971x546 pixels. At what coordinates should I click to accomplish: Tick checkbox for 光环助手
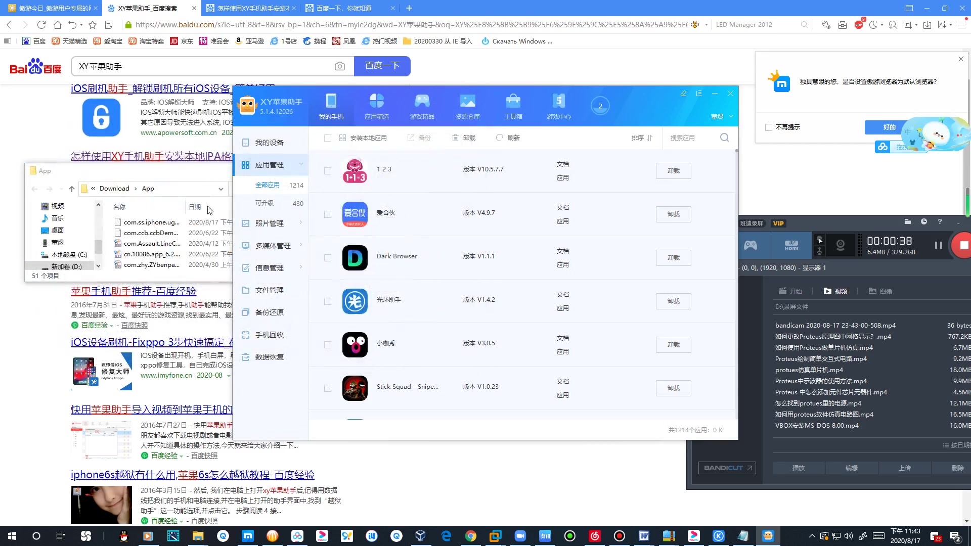coord(327,301)
